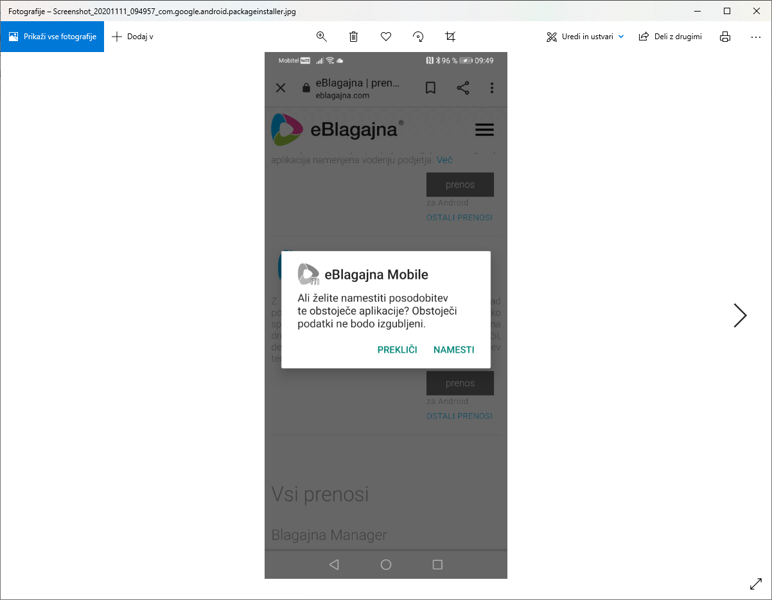Maximize the Fotografije window
Screen dimensions: 772x600
[727, 11]
